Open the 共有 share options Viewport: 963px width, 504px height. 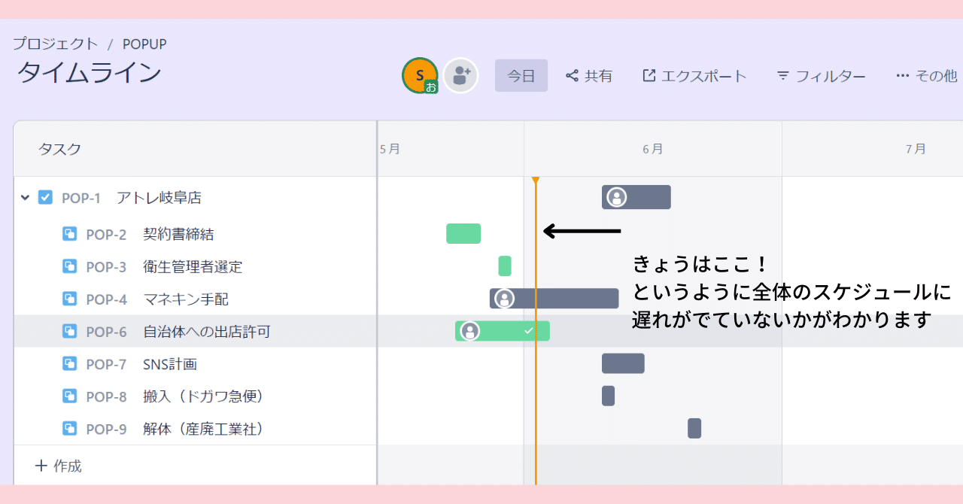(x=589, y=75)
